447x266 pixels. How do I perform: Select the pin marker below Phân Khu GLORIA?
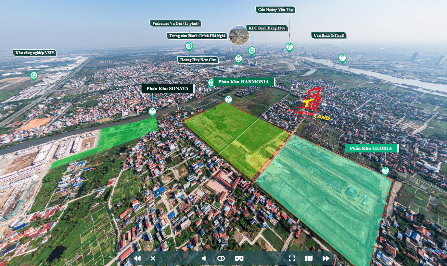click(x=385, y=171)
